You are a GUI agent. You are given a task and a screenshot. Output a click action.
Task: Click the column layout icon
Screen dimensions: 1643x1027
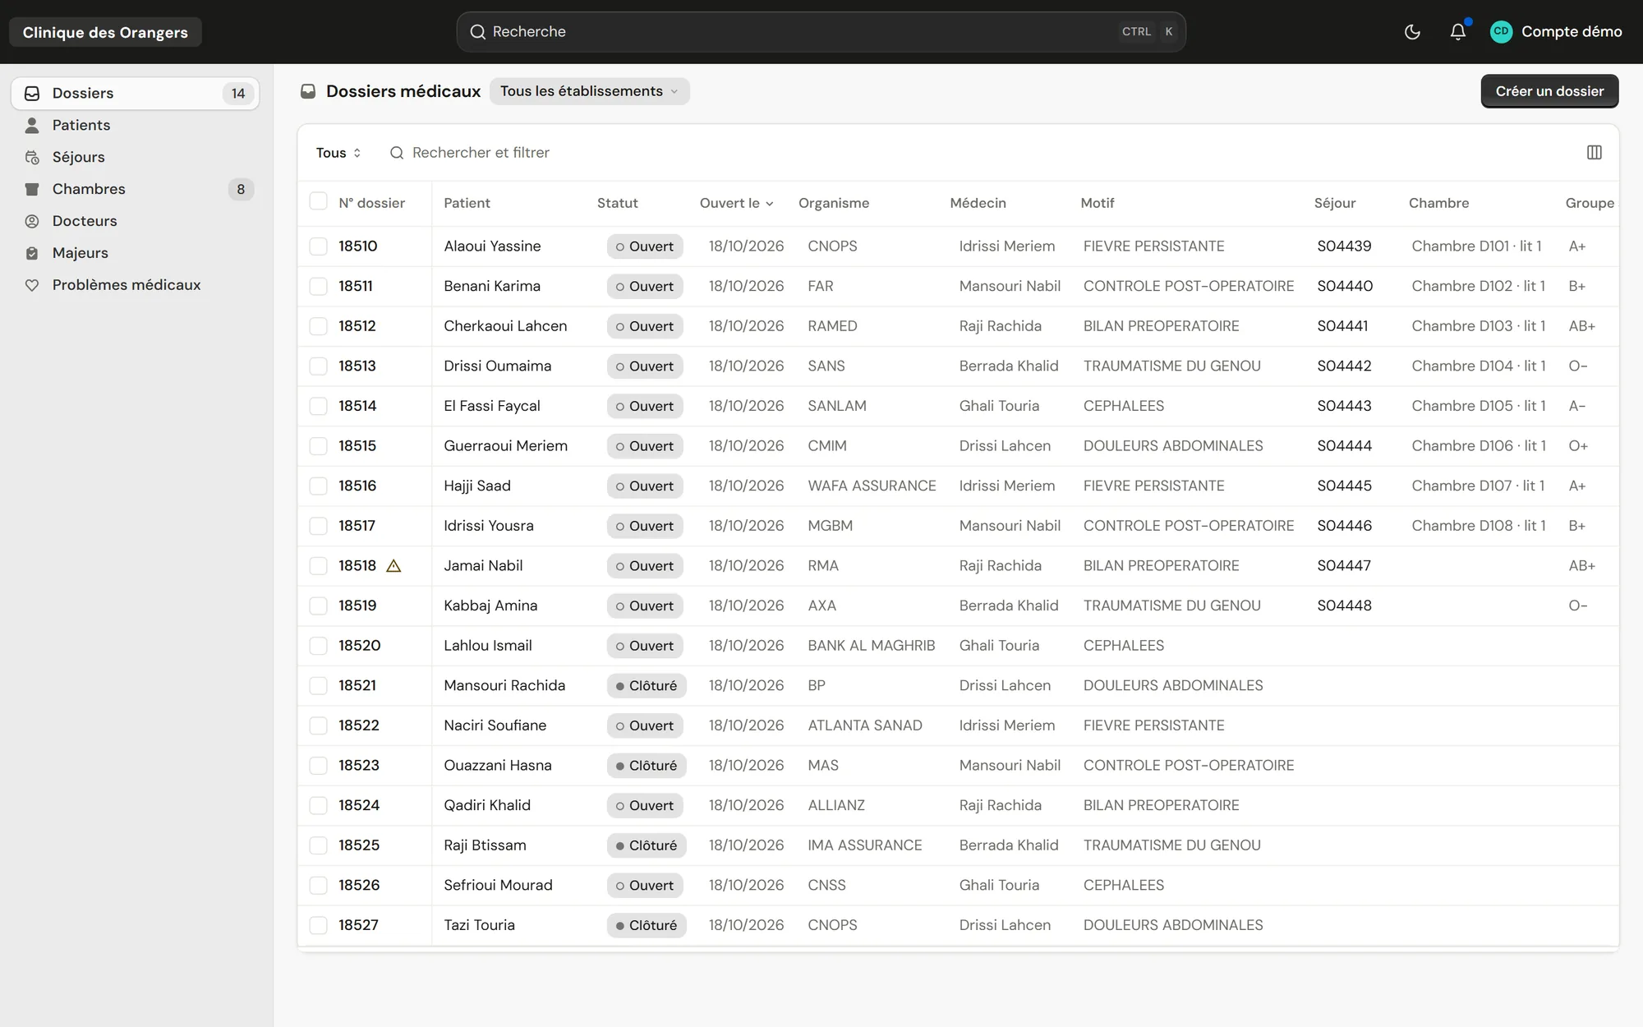[1595, 152]
